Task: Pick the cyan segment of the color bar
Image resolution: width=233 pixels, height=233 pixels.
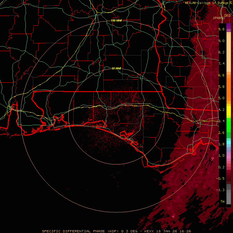Action: pos(229,142)
